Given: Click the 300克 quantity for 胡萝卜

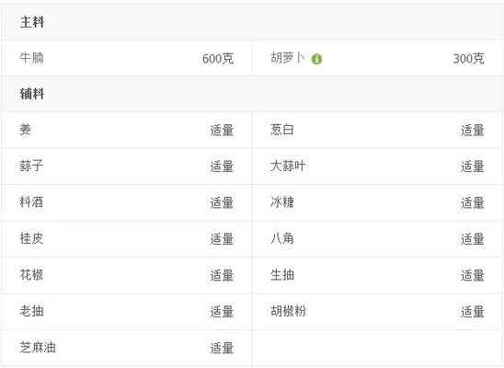Looking at the screenshot, I should pos(469,59).
